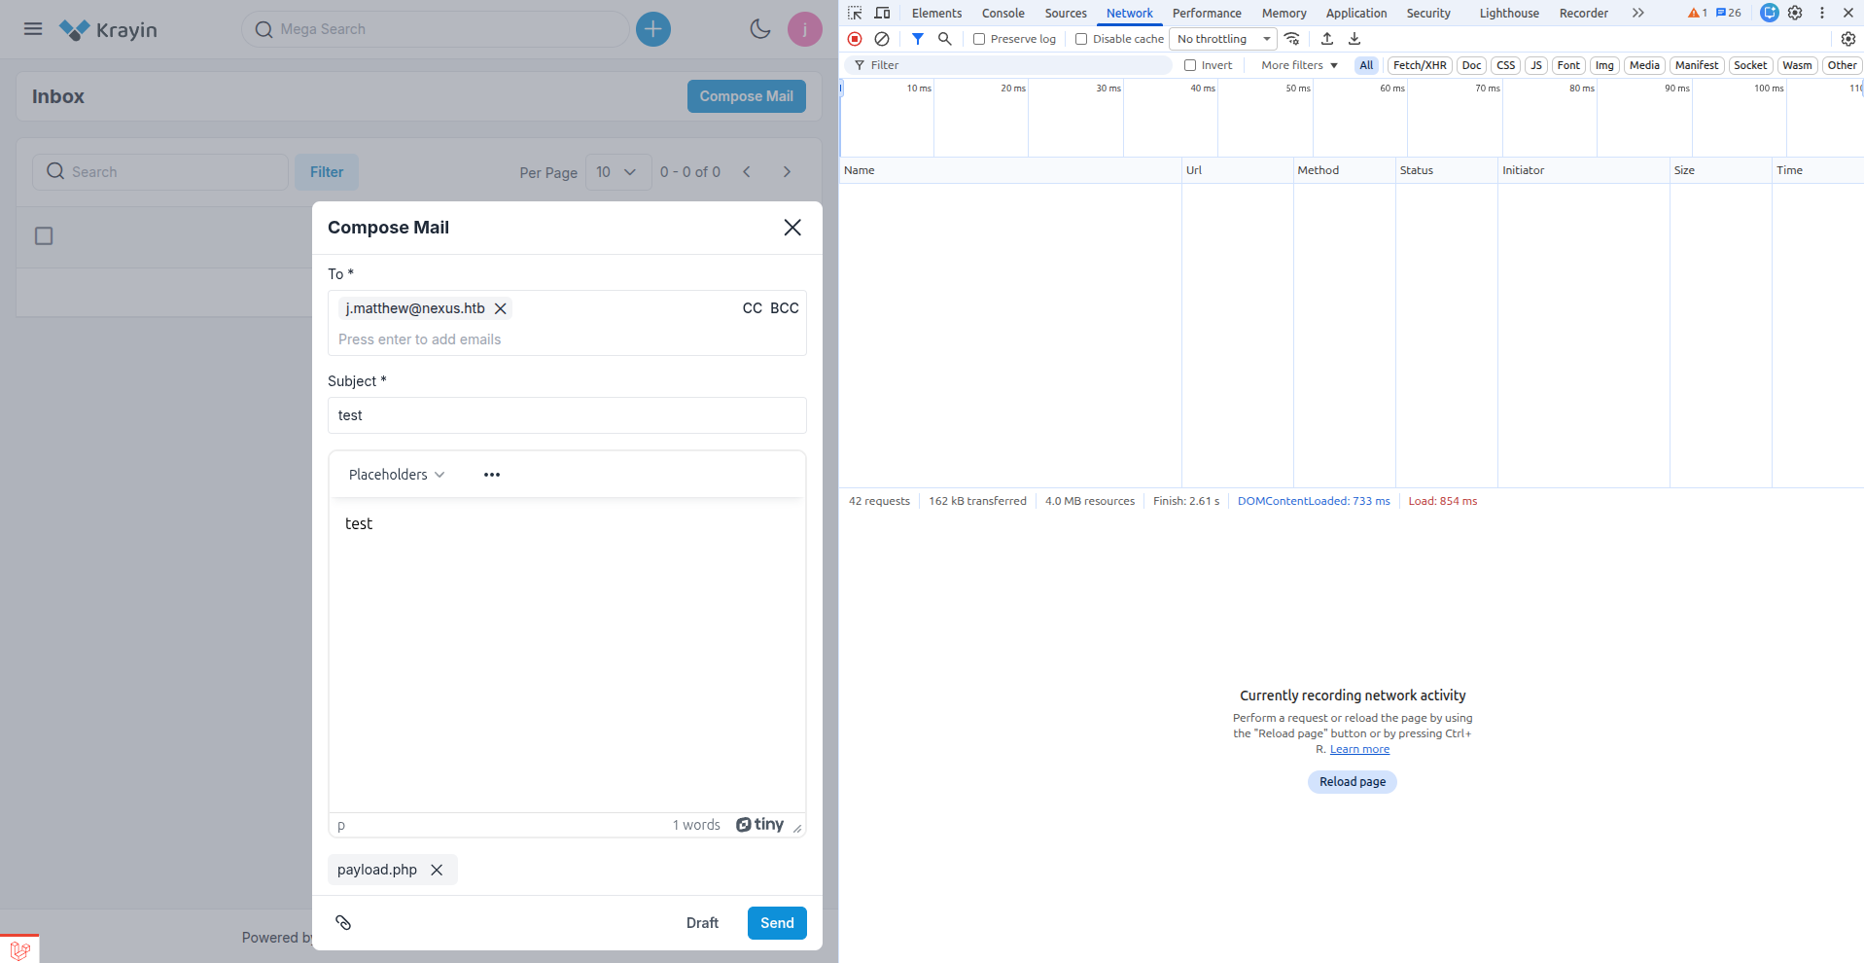Image resolution: width=1864 pixels, height=963 pixels.
Task: Go to next inbox page
Action: 787,172
